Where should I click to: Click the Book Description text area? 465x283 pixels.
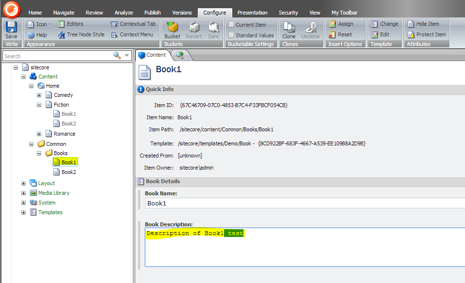[x=305, y=247]
